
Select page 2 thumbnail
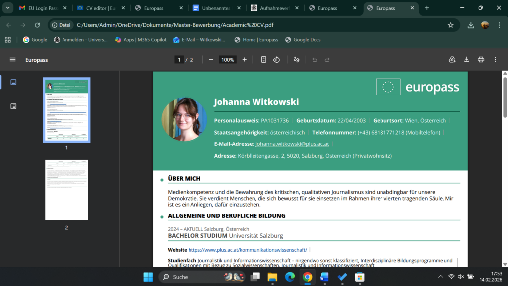[66, 190]
